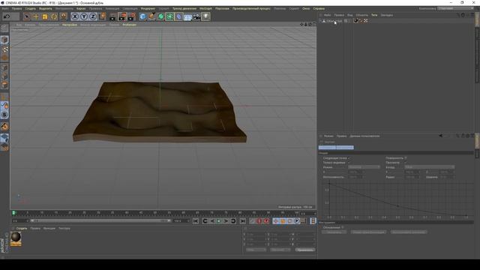Toggle X axis lock
The image size is (480, 270).
click(75, 16)
